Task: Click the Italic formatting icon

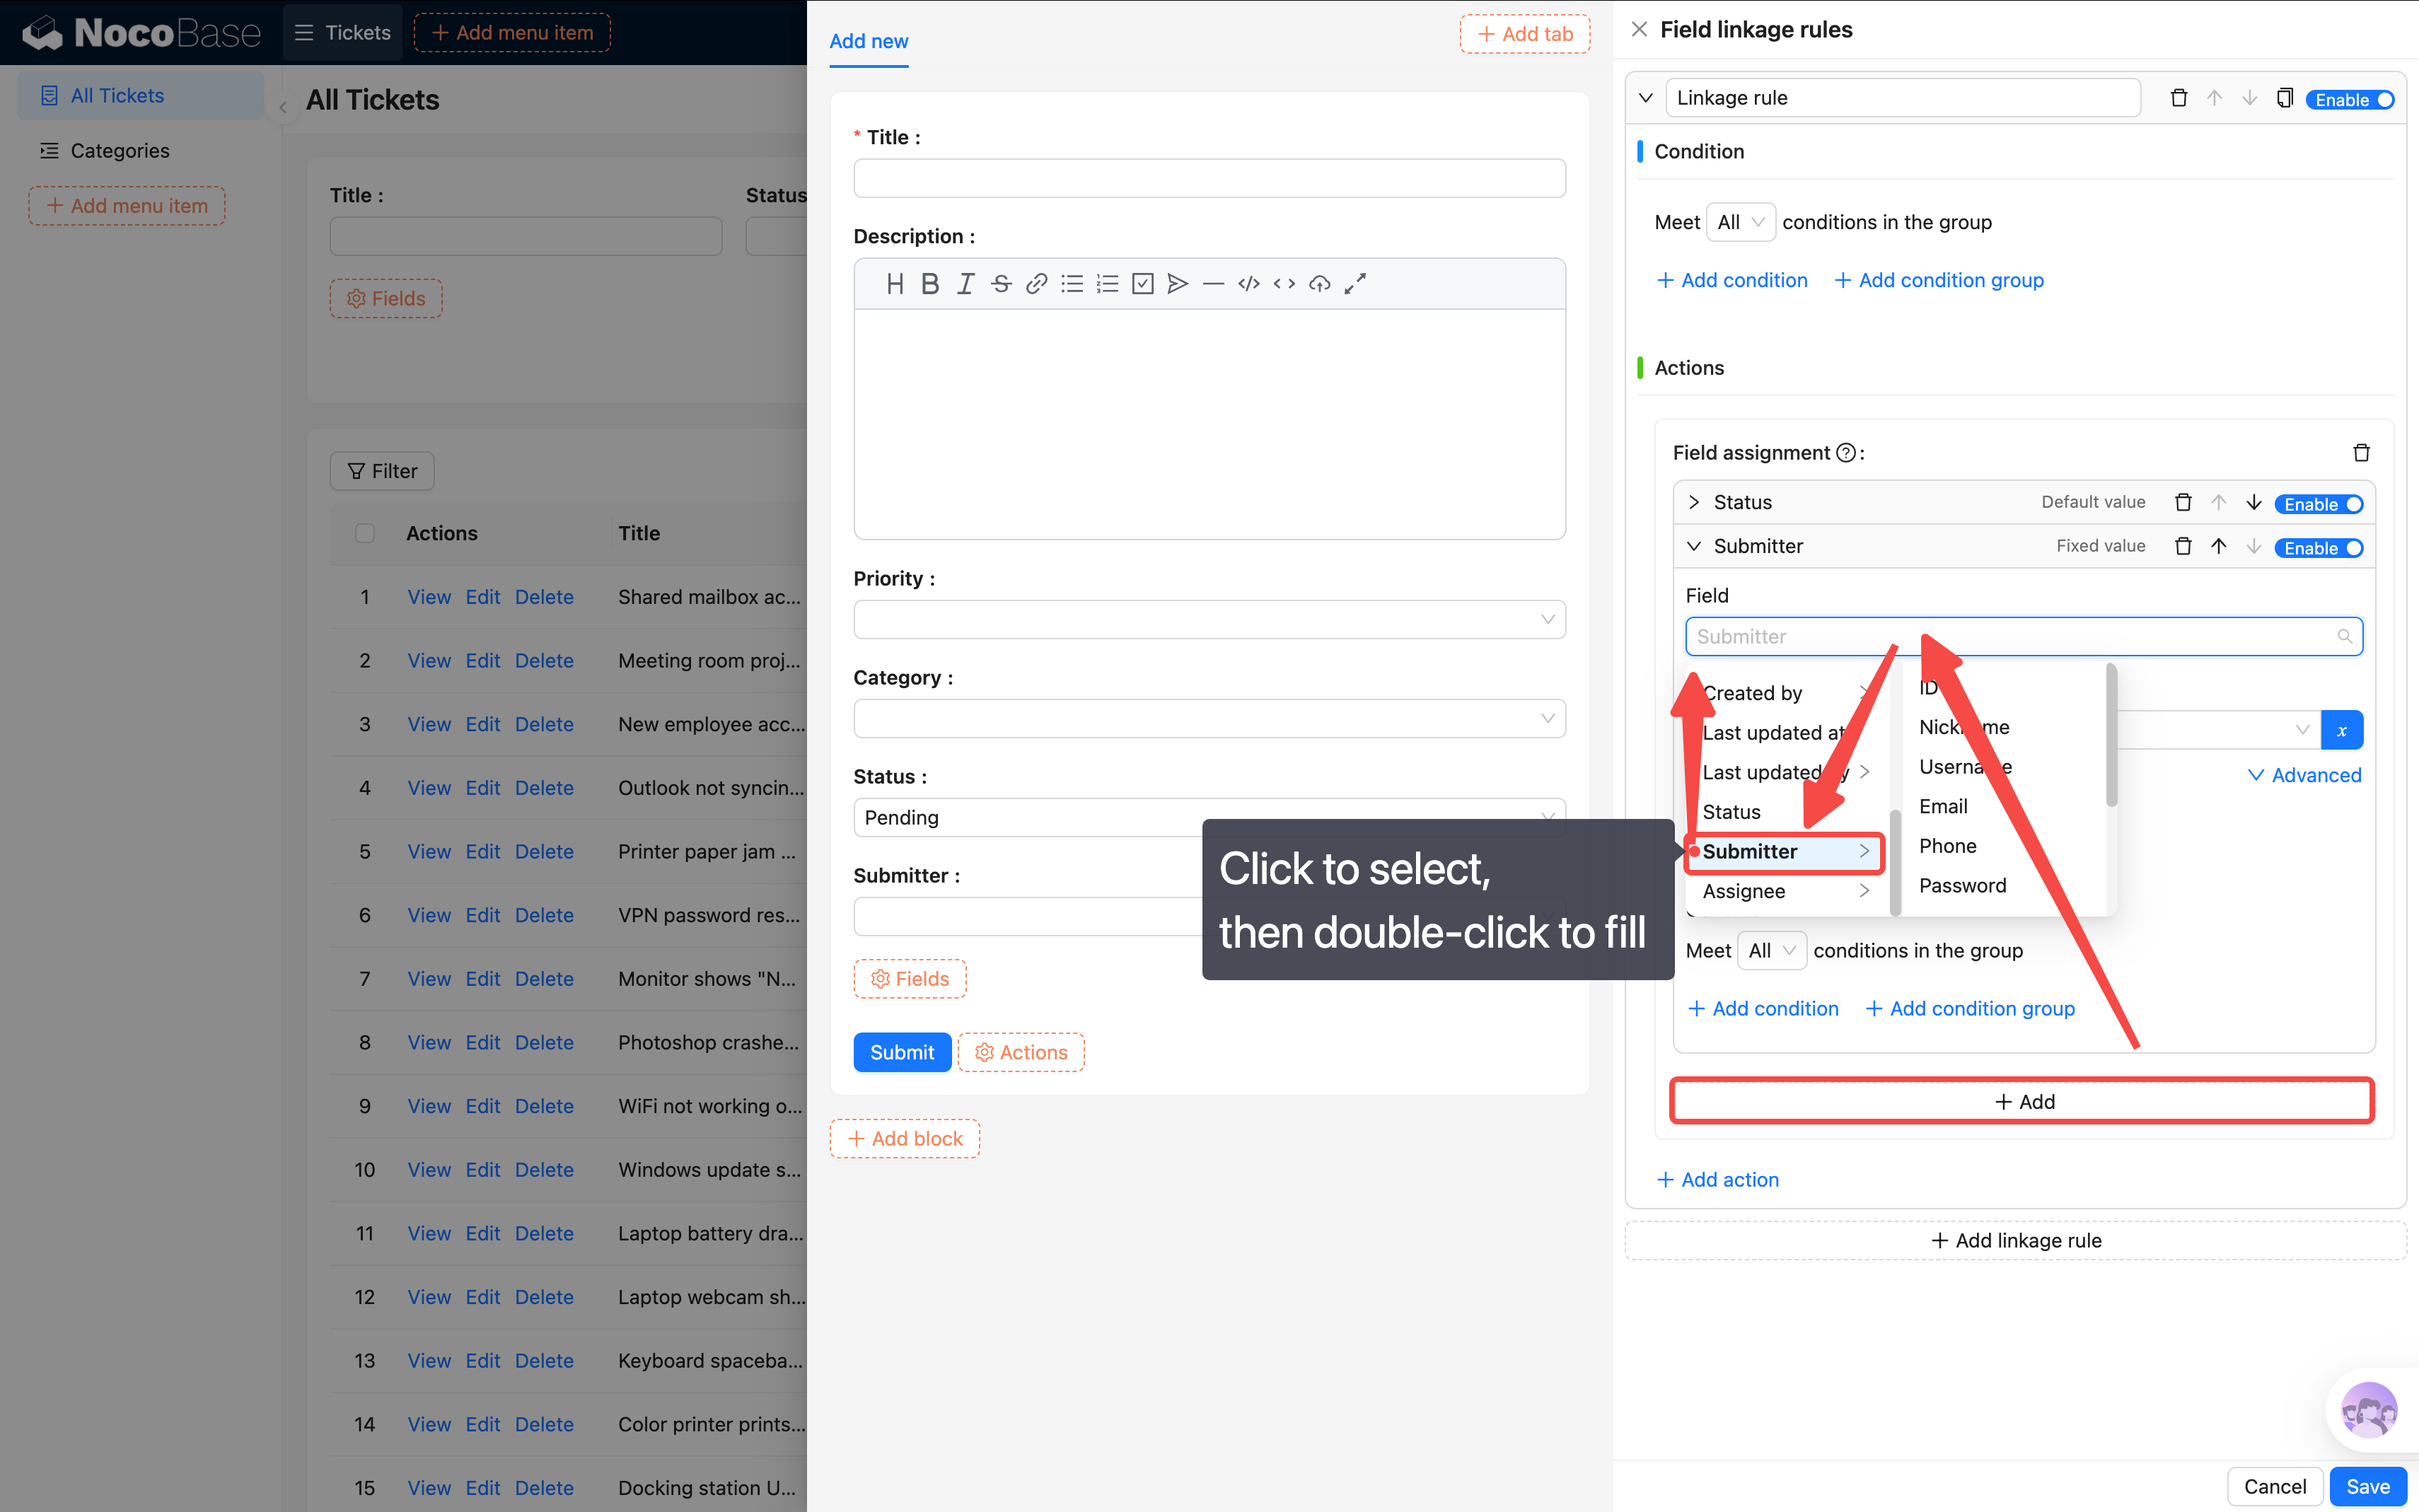Action: (965, 284)
